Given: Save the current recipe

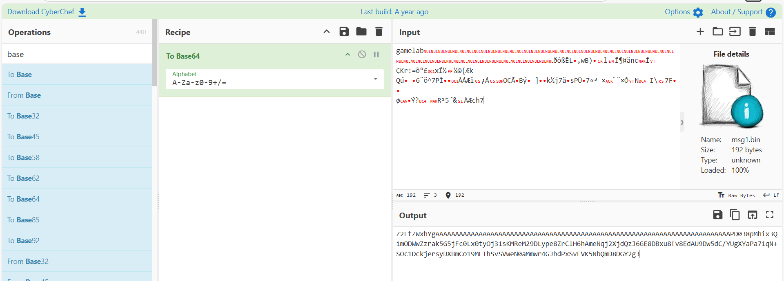Looking at the screenshot, I should pos(344,32).
